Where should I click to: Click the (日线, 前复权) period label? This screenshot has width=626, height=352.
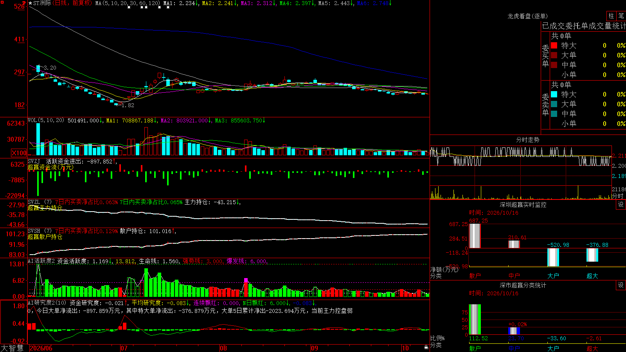click(72, 3)
